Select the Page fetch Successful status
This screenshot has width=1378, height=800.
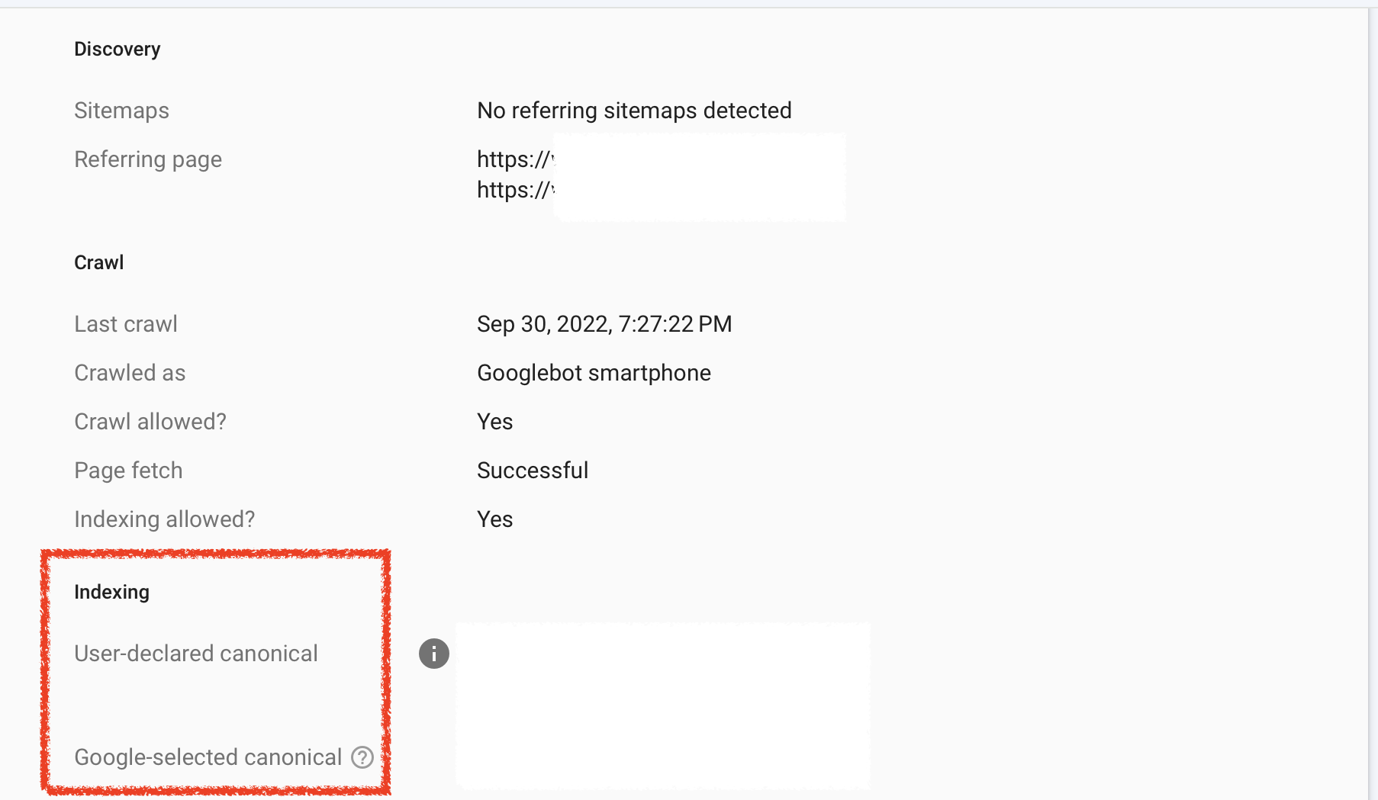(x=533, y=470)
